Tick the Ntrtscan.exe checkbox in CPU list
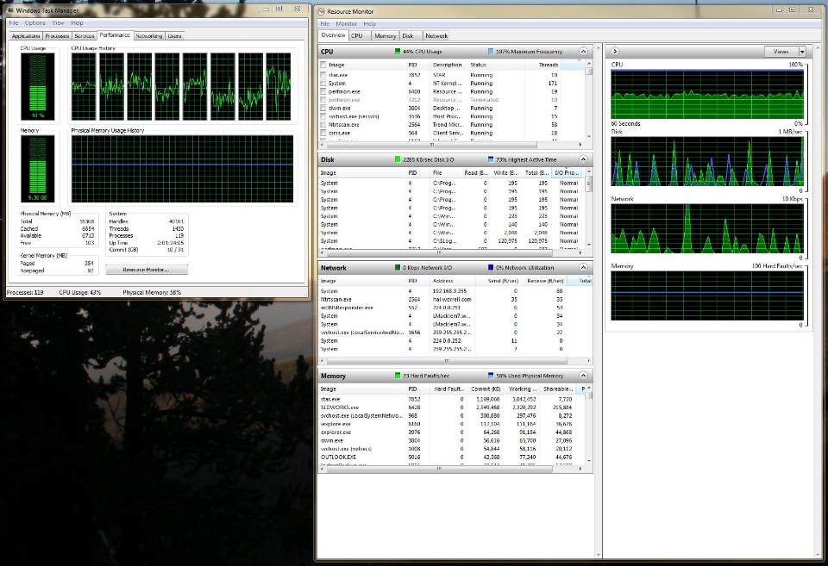Image resolution: width=828 pixels, height=566 pixels. [x=323, y=125]
